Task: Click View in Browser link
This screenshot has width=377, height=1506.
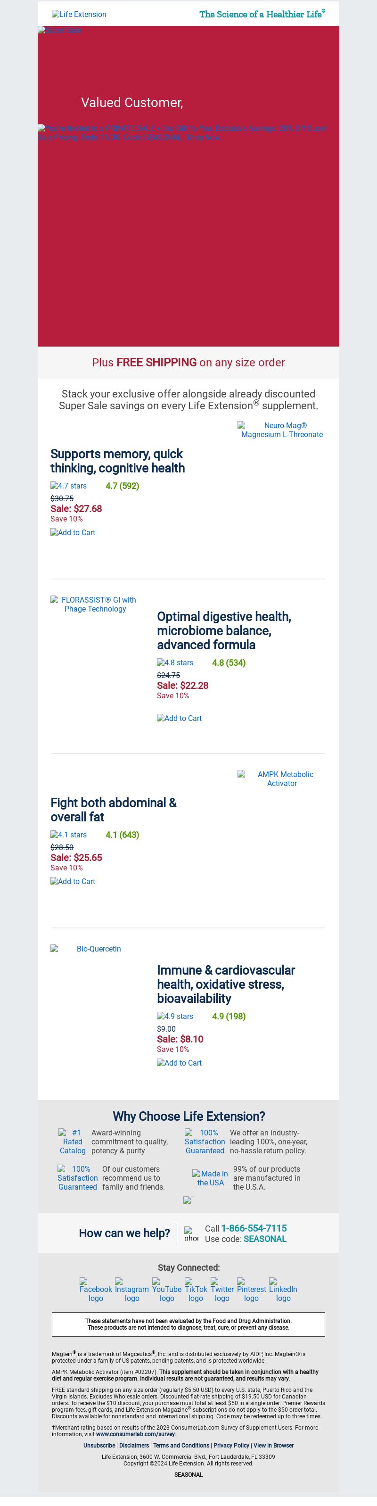Action: pyautogui.click(x=273, y=1445)
